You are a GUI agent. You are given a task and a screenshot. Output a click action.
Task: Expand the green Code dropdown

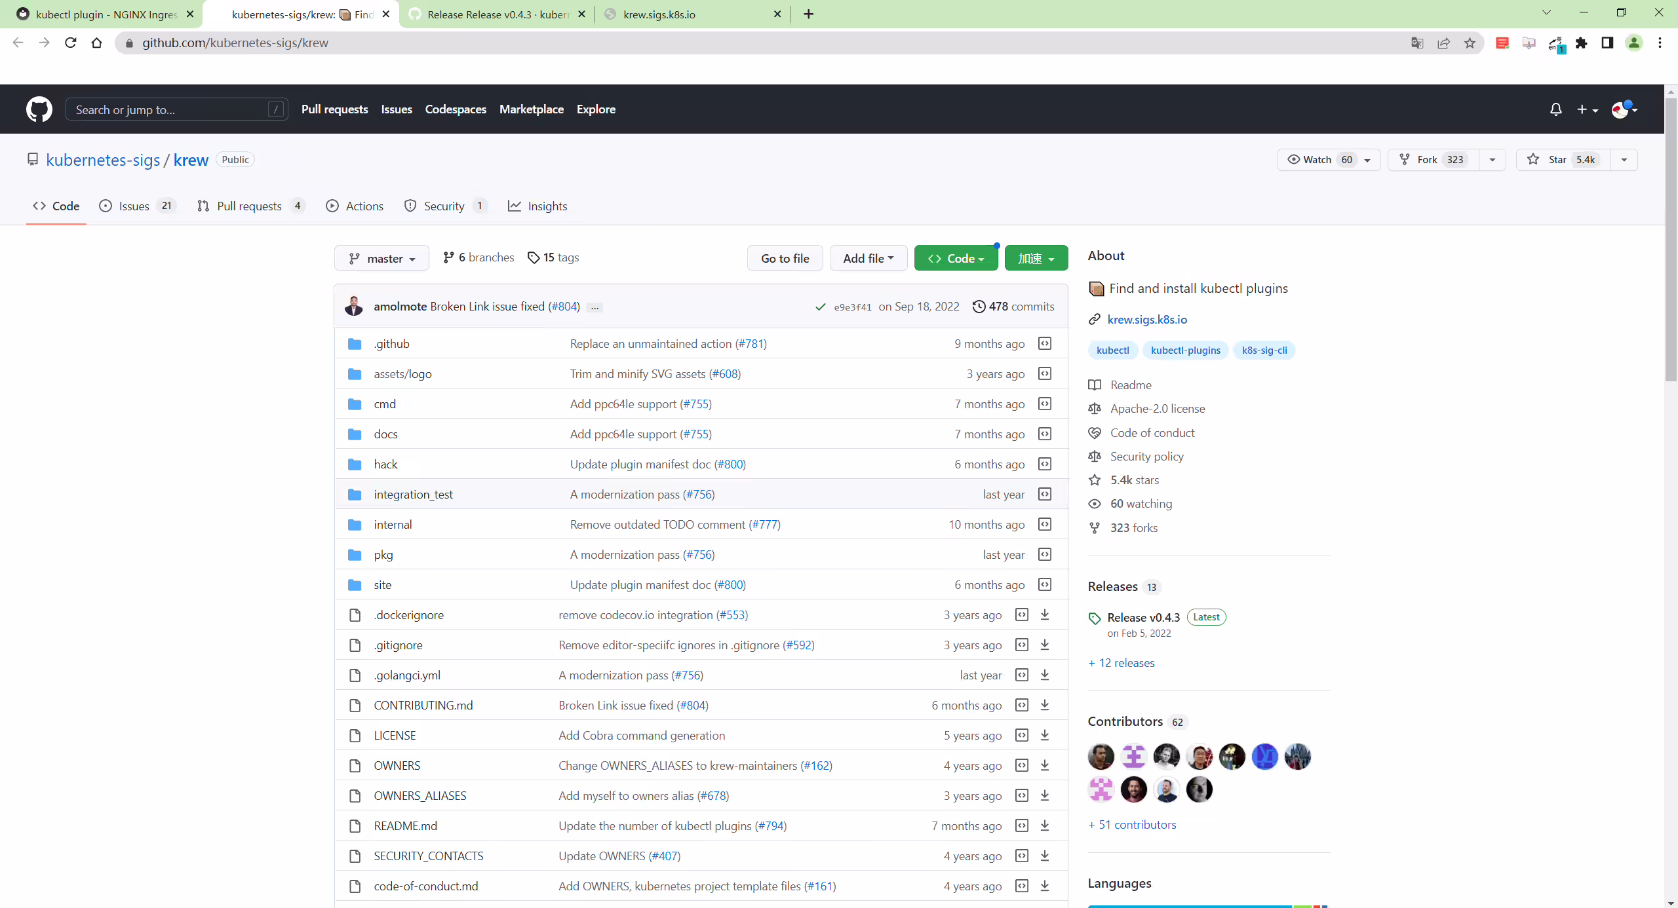[x=956, y=258]
